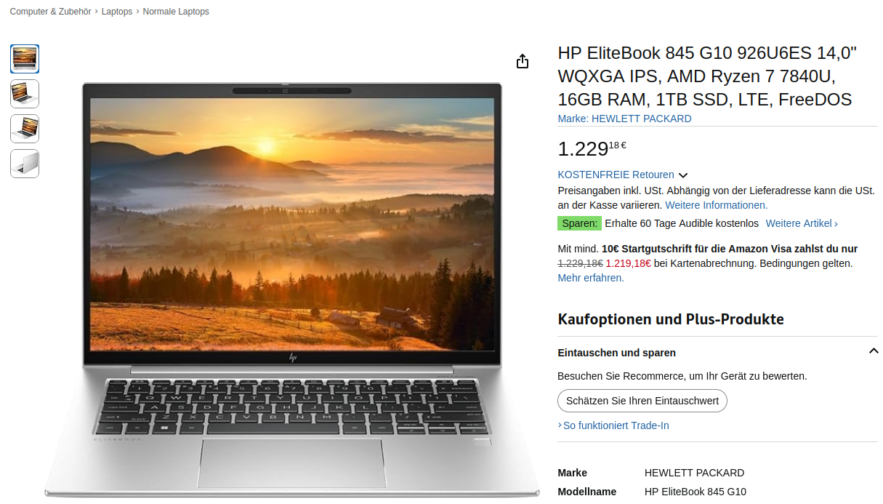Click the share icon above the laptop image
This screenshot has width=883, height=504.
[523, 62]
